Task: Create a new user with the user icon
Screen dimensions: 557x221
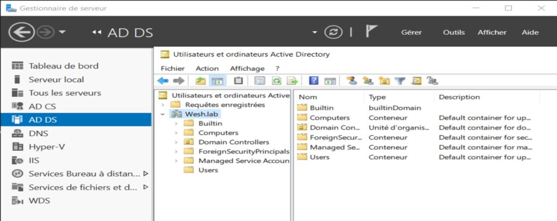Action: click(x=352, y=81)
